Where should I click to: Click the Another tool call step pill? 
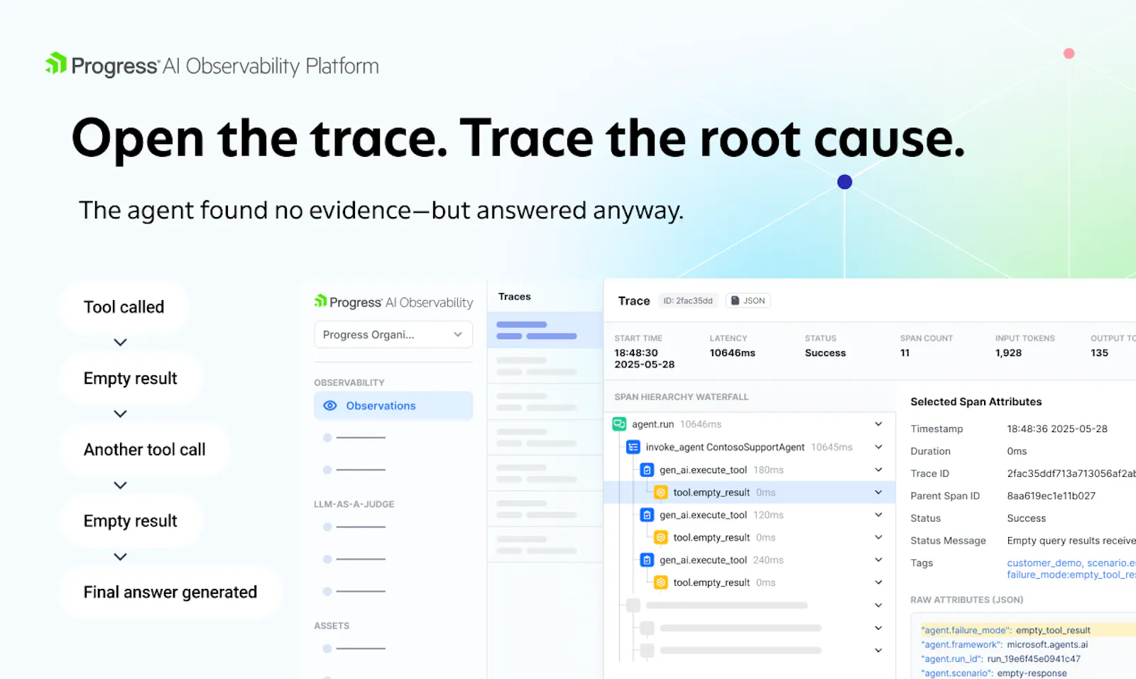click(x=145, y=450)
